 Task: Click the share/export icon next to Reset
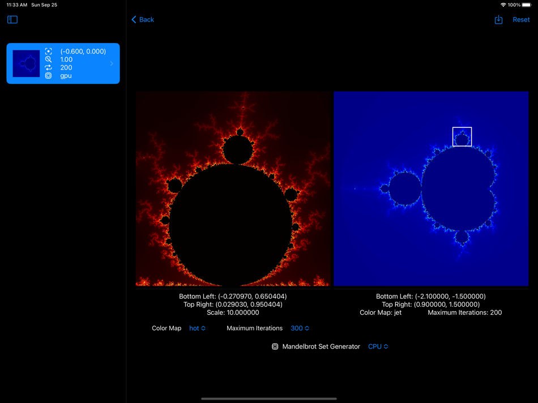click(498, 20)
